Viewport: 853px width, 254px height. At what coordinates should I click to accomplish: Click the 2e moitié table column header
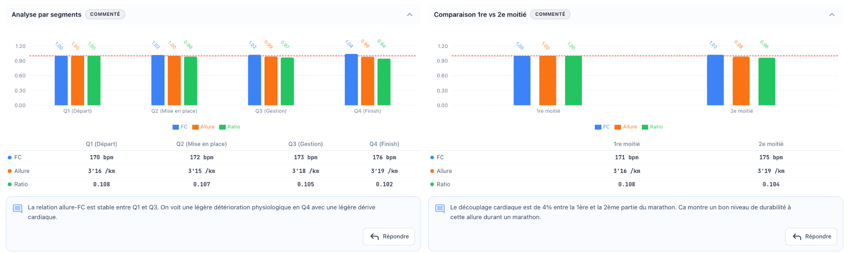point(771,144)
